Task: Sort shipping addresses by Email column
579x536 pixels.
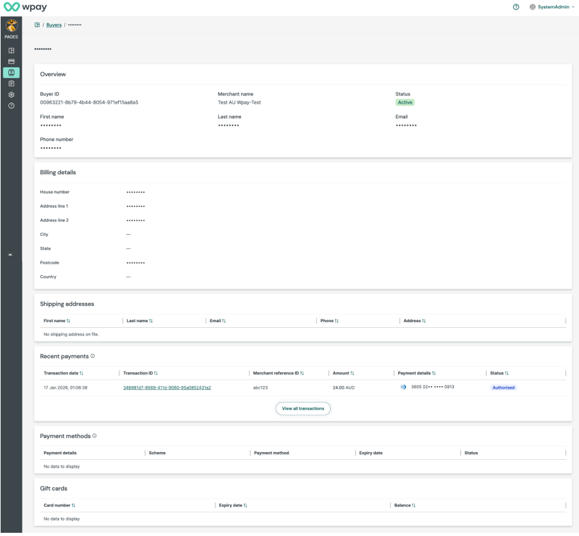Action: point(218,321)
